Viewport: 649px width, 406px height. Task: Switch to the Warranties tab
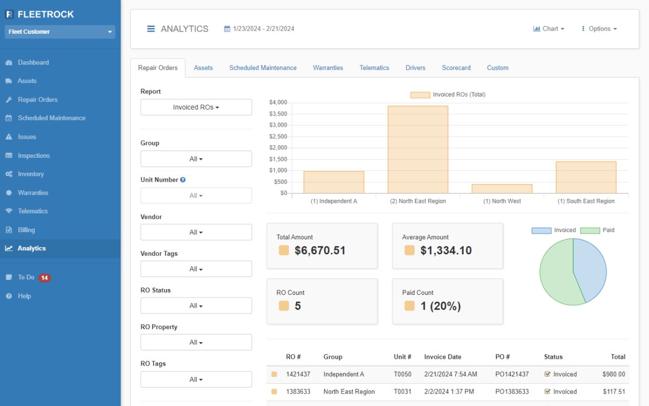click(x=328, y=68)
